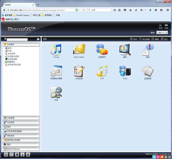Click the 首頁 home panel title

pyautogui.click(x=45, y=39)
